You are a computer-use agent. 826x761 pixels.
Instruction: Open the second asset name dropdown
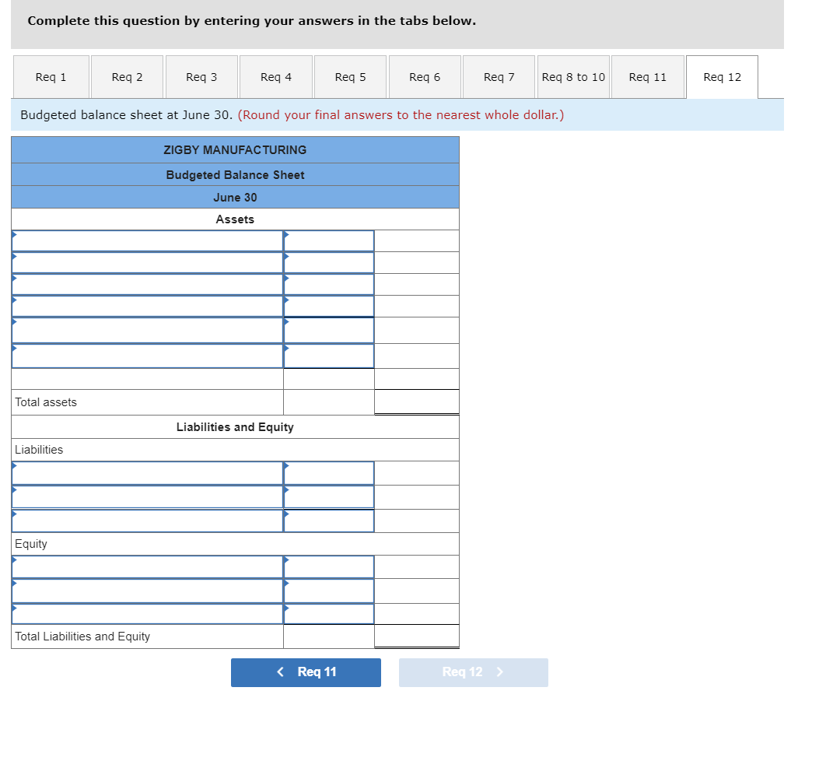pos(148,262)
